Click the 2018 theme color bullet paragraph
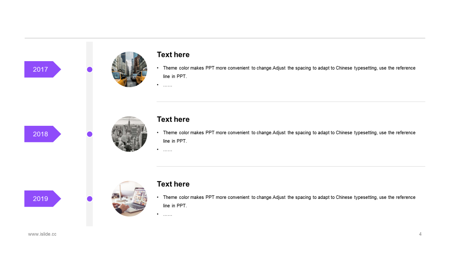Screen dimensions: 450x253 286,137
